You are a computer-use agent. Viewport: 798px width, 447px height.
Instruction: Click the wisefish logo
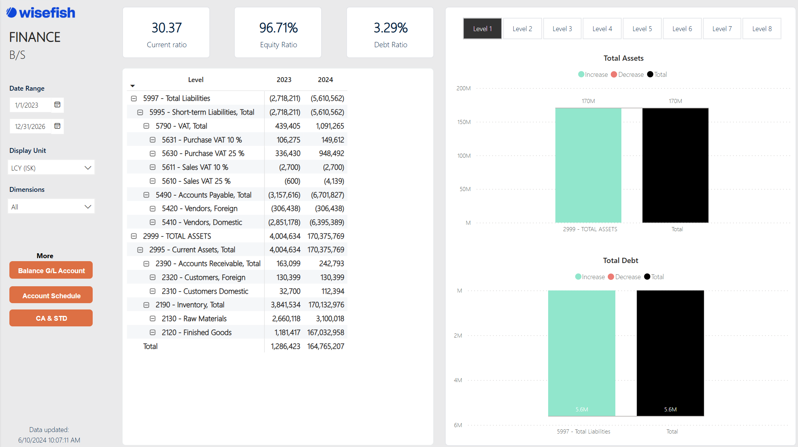(x=41, y=13)
